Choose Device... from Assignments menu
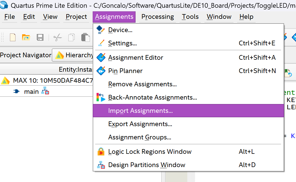The width and height of the screenshot is (296, 182). 188,30
